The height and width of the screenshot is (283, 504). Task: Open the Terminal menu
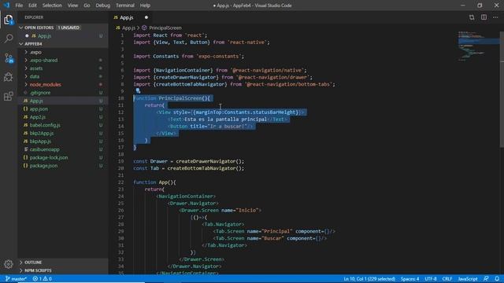click(125, 6)
